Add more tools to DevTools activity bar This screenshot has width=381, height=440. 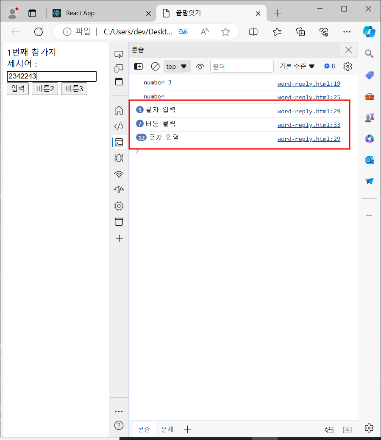point(119,238)
